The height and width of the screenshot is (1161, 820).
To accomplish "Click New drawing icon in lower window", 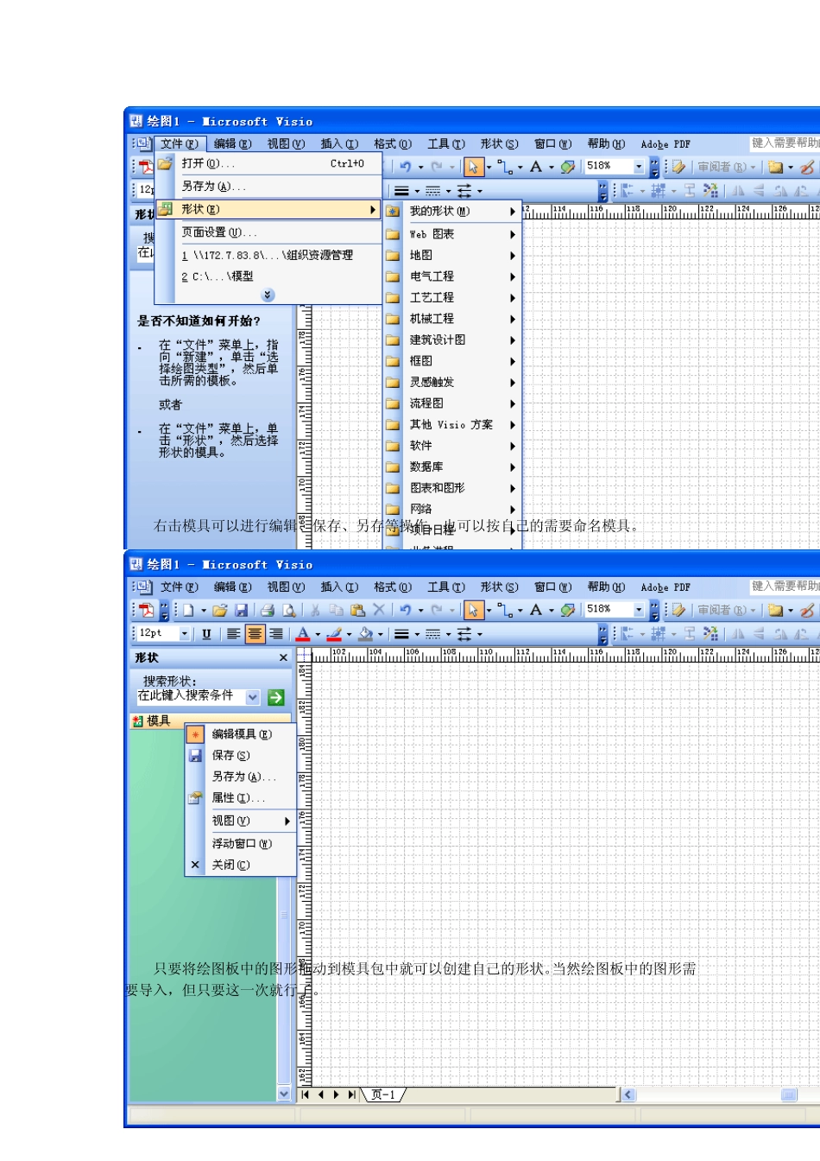I will pyautogui.click(x=188, y=610).
